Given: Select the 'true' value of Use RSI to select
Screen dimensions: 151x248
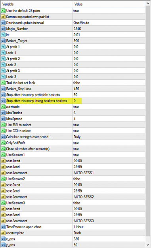Looking at the screenshot, I should 76,125.
